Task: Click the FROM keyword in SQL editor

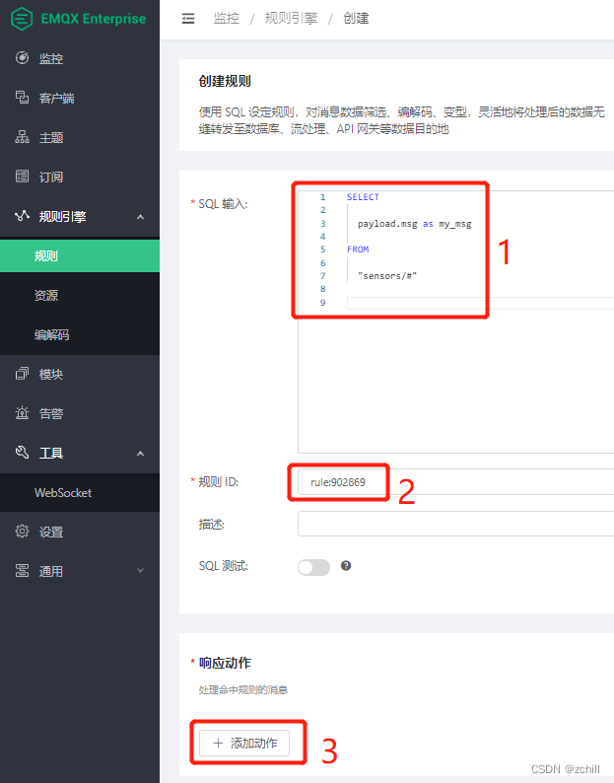Action: pyautogui.click(x=358, y=249)
